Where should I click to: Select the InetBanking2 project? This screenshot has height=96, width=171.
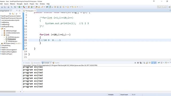5,24
